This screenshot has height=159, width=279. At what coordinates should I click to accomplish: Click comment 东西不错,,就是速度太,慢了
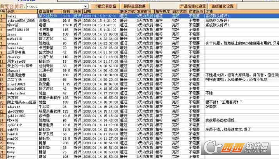tap(228, 130)
